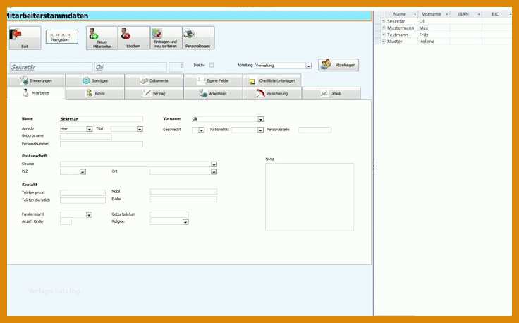Click the Name field containing Sekretär
Image resolution: width=519 pixels, height=323 pixels.
[x=102, y=118]
